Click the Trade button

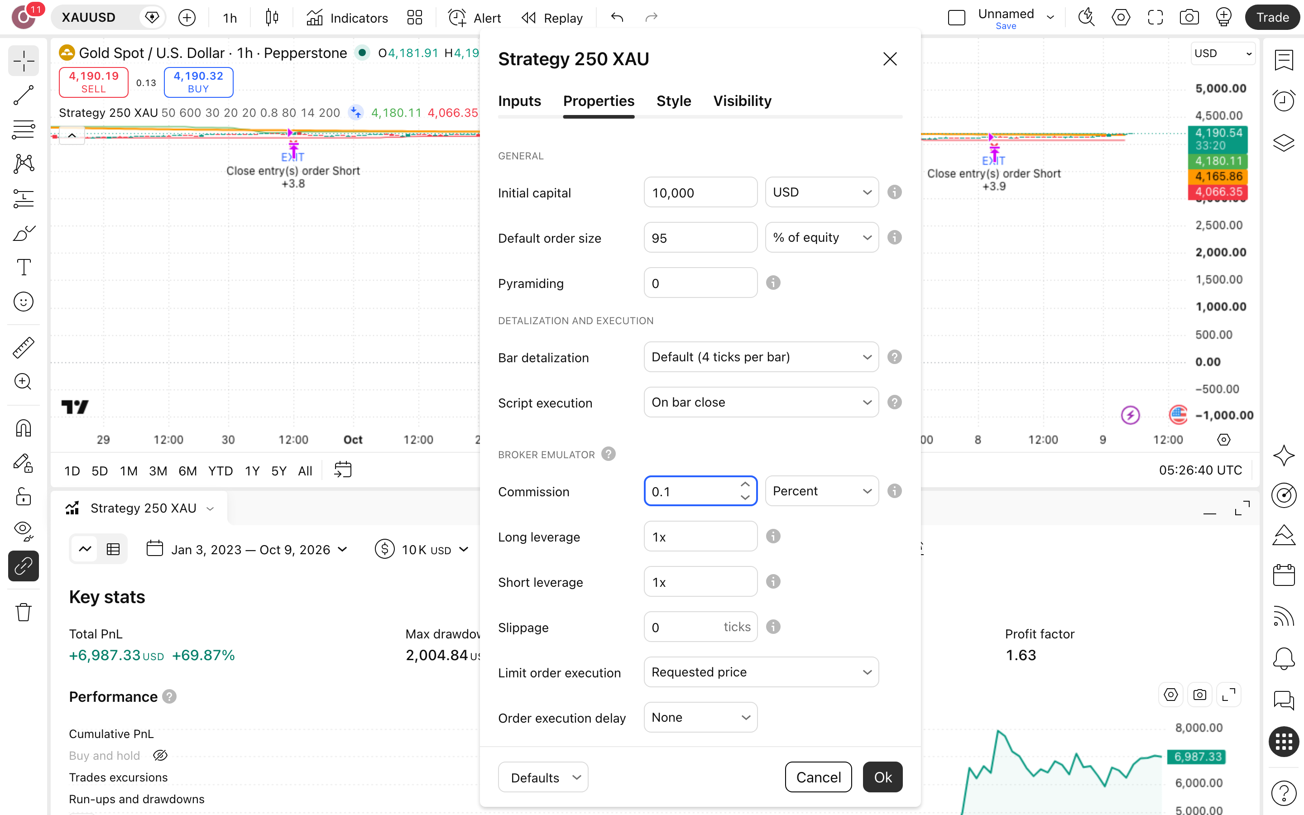click(x=1272, y=18)
